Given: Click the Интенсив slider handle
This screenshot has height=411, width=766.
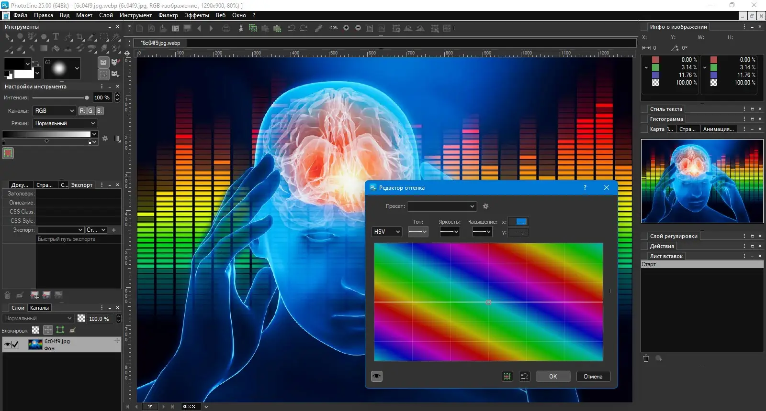Looking at the screenshot, I should point(87,97).
